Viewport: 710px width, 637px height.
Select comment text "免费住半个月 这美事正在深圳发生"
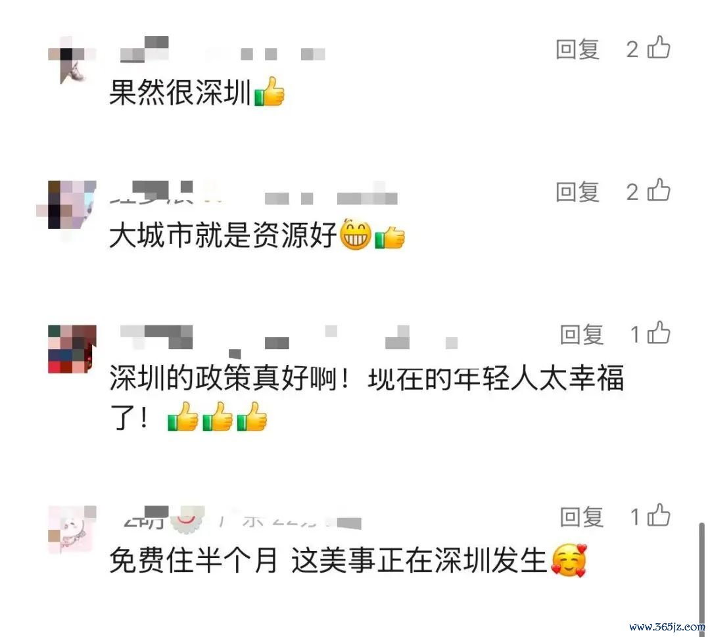click(328, 561)
